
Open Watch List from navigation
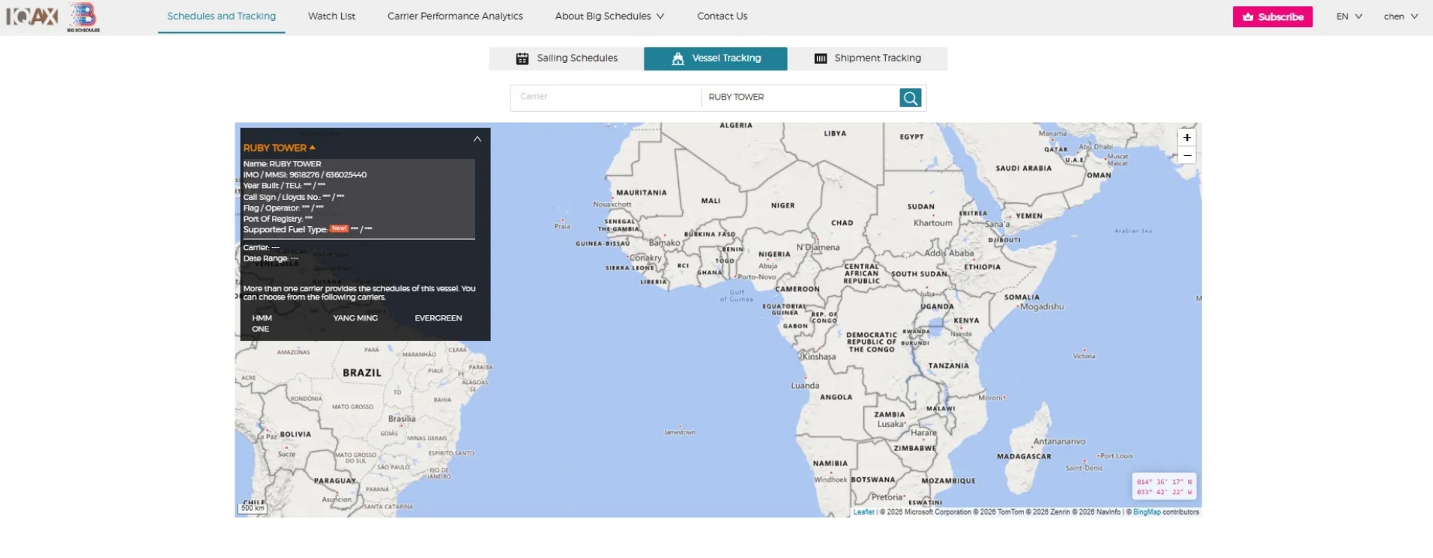pos(331,16)
